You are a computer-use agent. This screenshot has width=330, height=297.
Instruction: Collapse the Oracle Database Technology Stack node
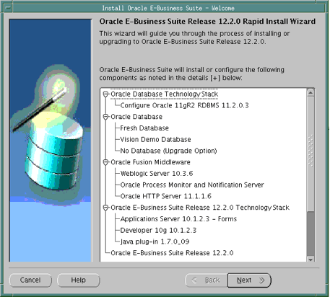pyautogui.click(x=105, y=94)
